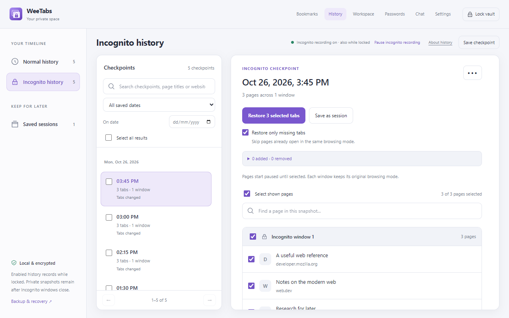Open Normal history in the sidebar

43,62
